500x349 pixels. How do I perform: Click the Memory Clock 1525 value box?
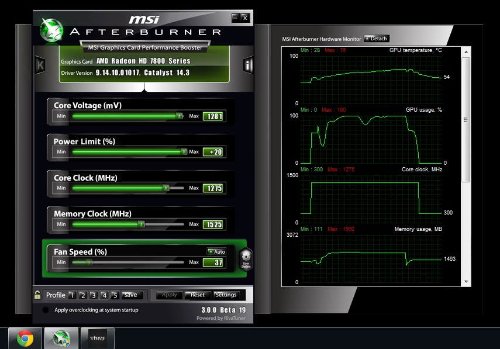(214, 224)
